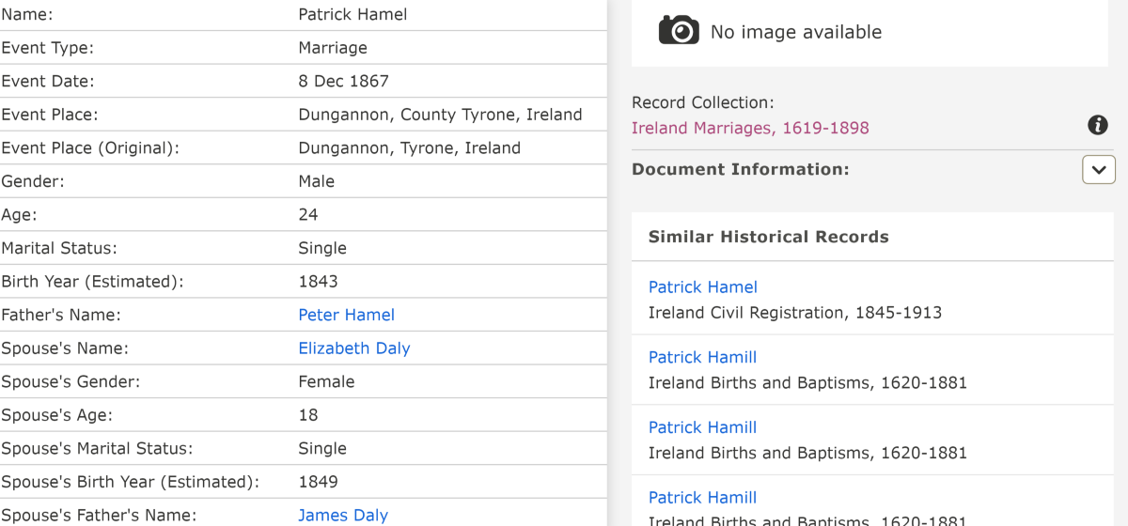
Task: Click the No image available text
Action: [796, 32]
